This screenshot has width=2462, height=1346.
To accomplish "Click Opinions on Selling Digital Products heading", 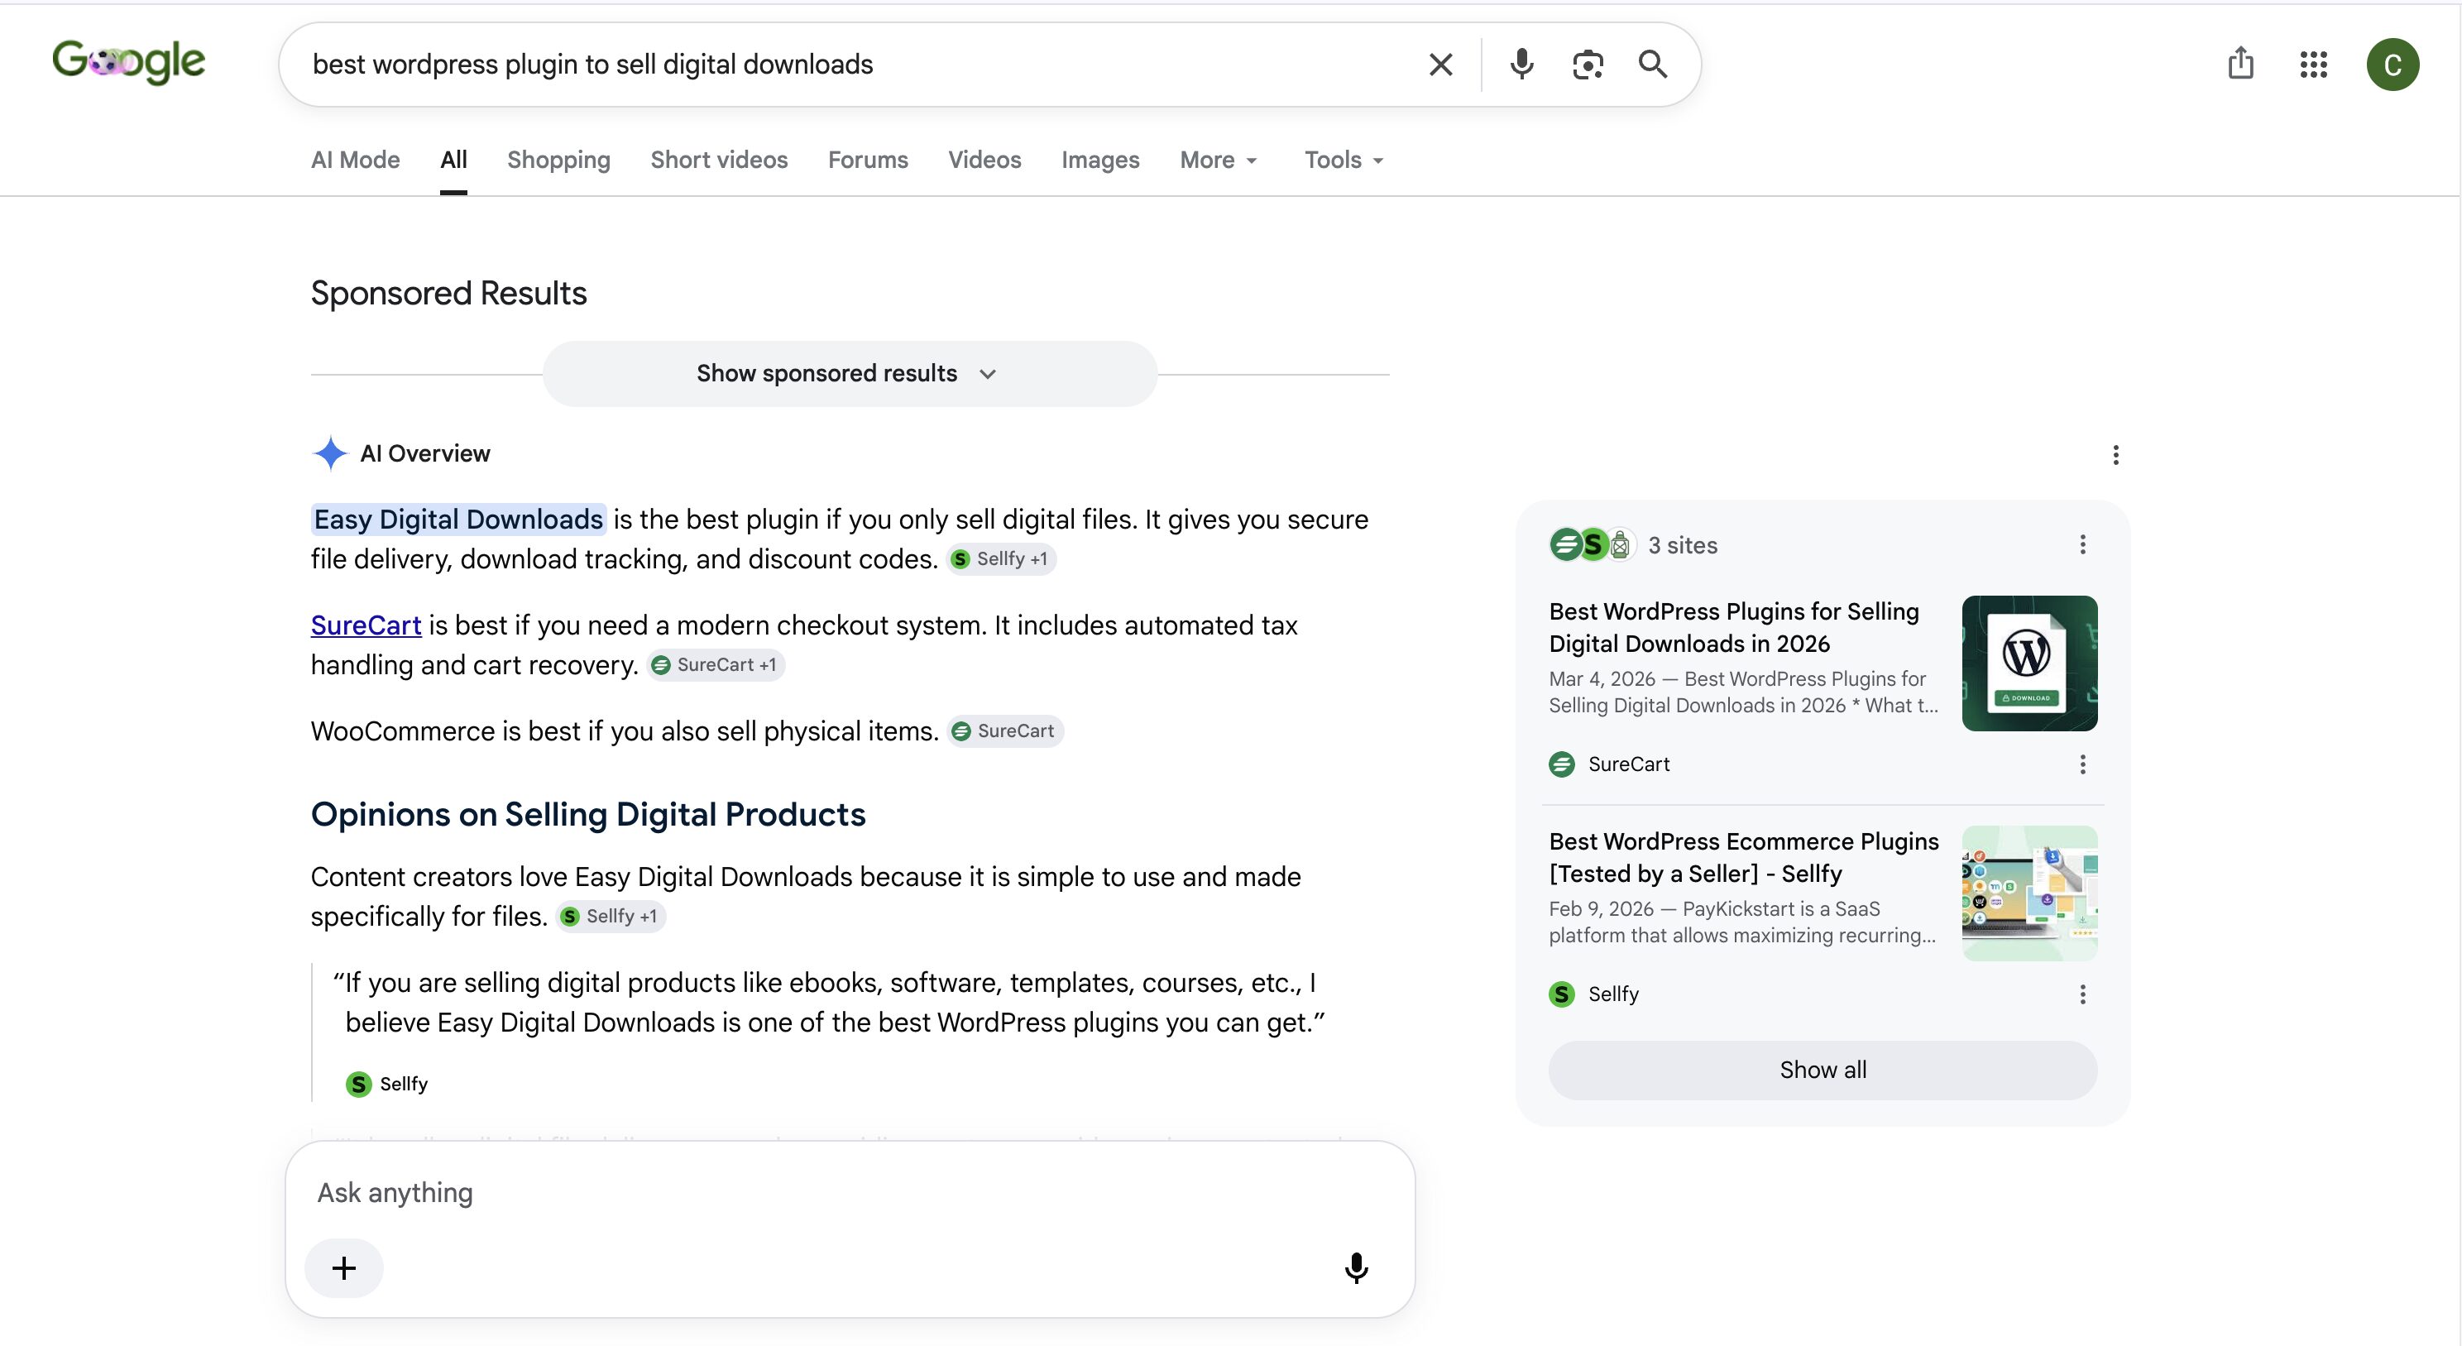I will [x=587, y=815].
